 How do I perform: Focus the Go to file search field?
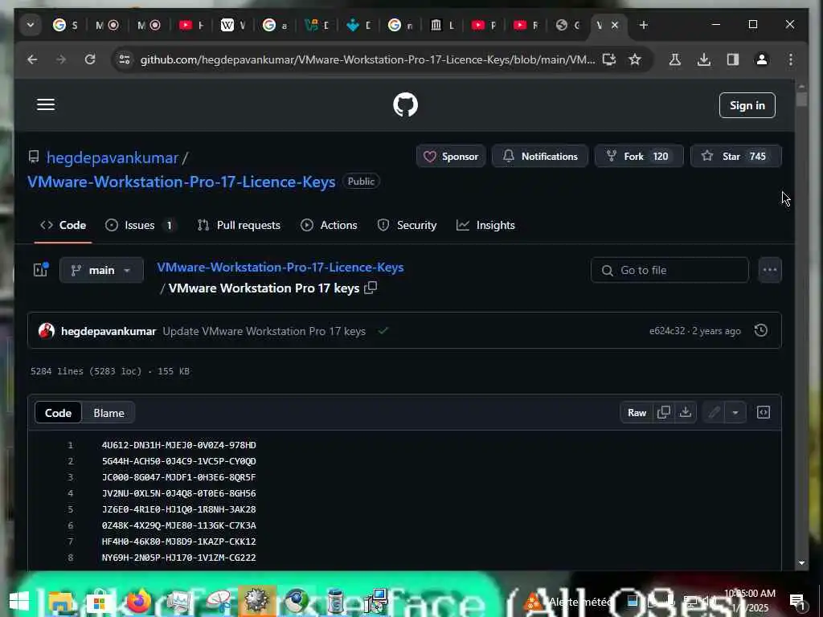click(669, 270)
